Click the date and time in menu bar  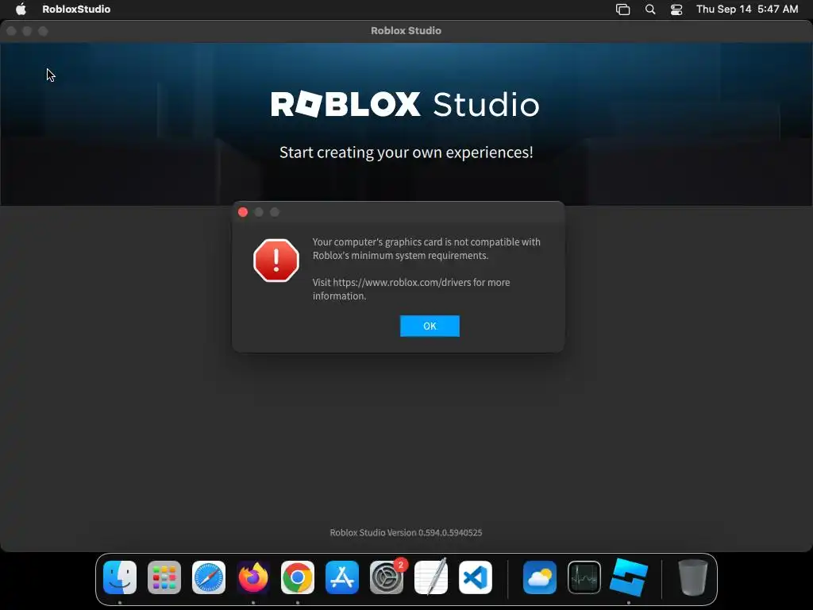click(746, 9)
